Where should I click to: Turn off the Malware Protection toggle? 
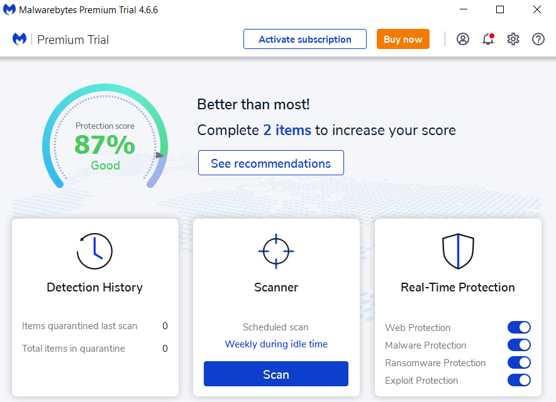519,345
